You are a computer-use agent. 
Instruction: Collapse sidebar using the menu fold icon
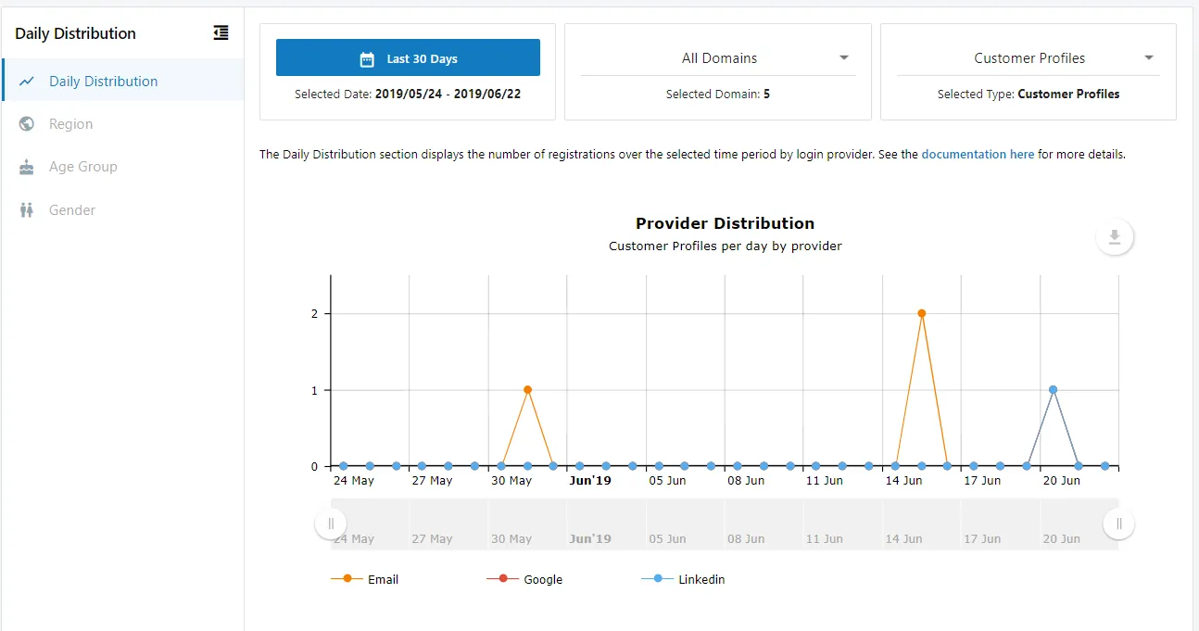(221, 33)
